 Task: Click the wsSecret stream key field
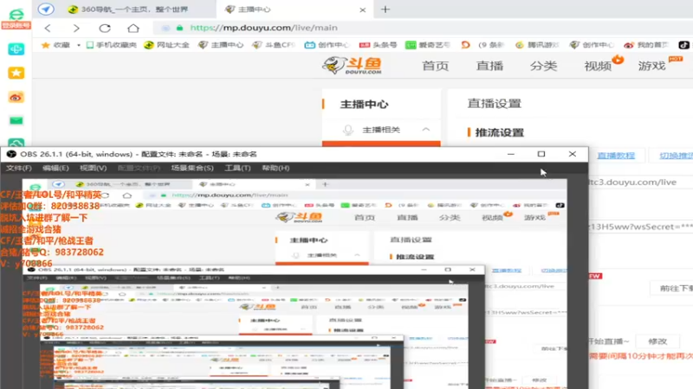641,226
